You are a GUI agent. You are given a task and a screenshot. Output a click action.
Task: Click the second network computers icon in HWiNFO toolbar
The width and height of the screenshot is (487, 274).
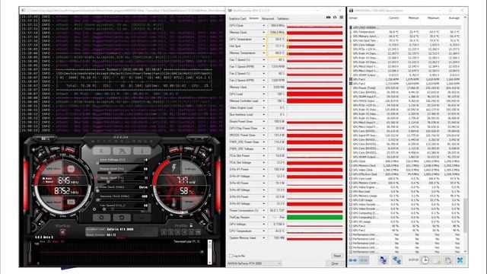point(397,260)
